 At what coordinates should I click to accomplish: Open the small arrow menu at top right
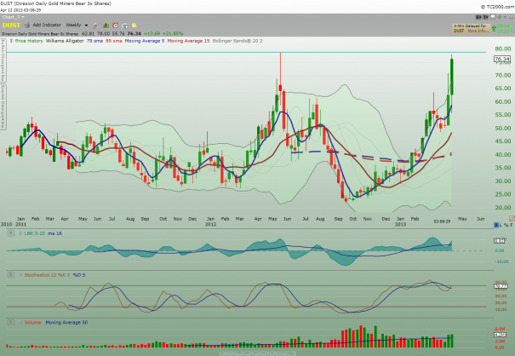click(x=505, y=17)
